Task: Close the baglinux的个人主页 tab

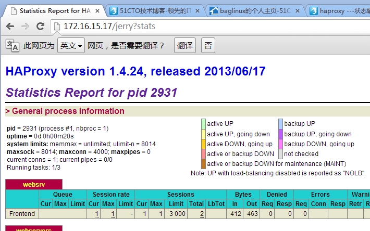Action: (x=298, y=11)
